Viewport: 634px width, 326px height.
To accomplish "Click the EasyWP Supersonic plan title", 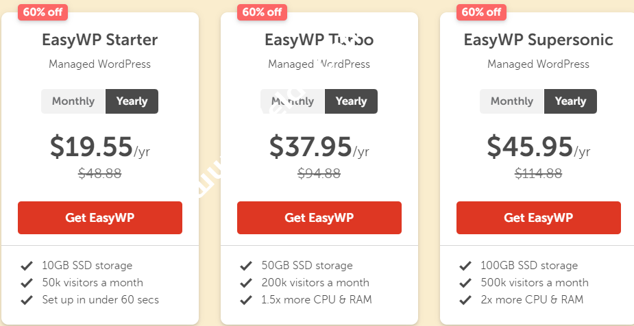I will 538,40.
